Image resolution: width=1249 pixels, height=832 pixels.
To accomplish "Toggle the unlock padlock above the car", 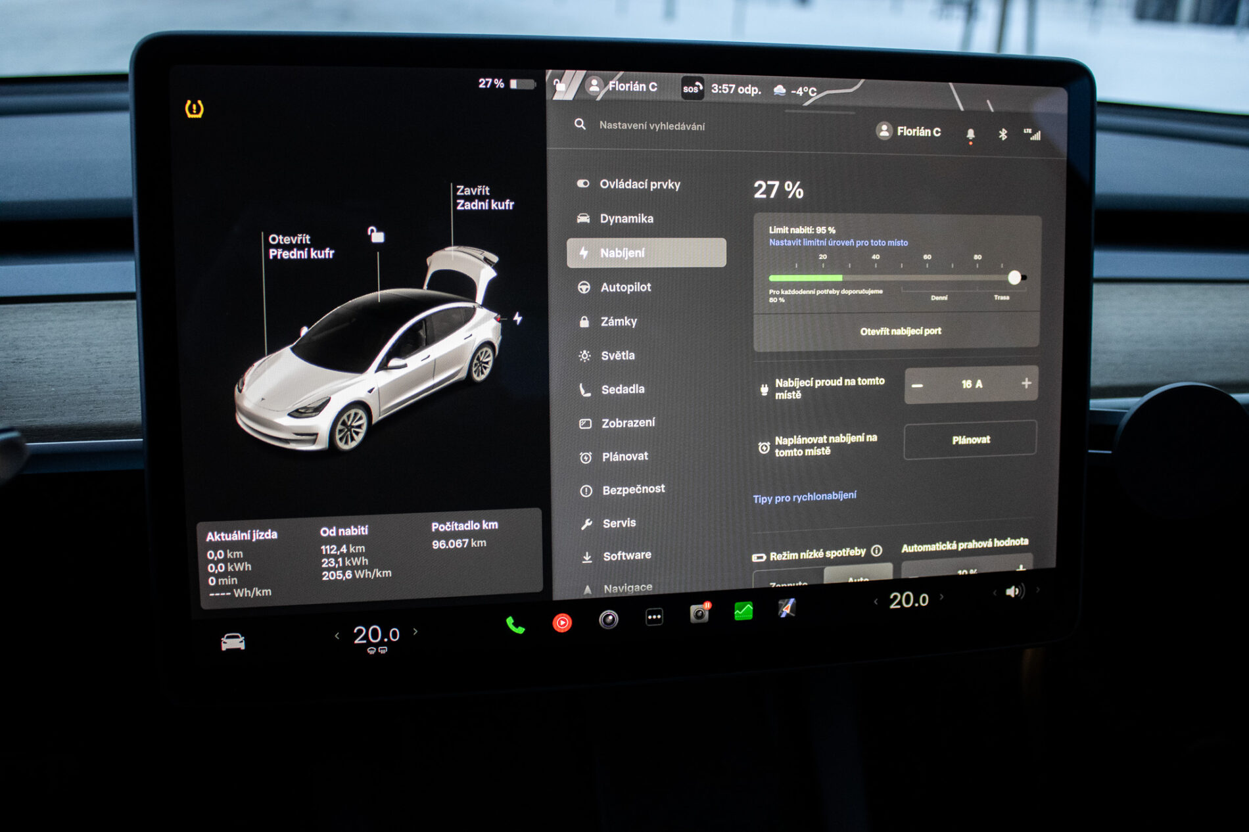I will click(x=375, y=235).
